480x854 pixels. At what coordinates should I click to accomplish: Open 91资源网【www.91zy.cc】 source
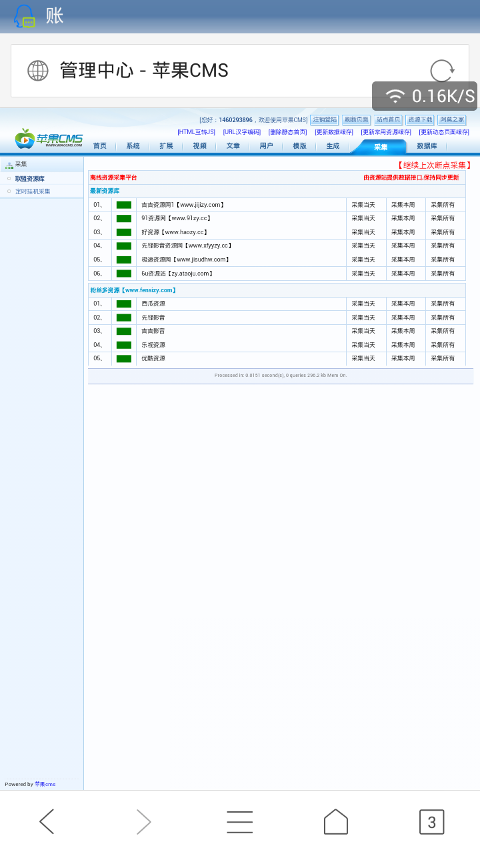[x=177, y=218]
